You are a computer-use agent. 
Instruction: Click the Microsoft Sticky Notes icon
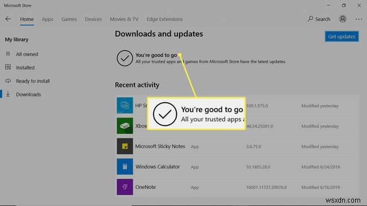[125, 146]
